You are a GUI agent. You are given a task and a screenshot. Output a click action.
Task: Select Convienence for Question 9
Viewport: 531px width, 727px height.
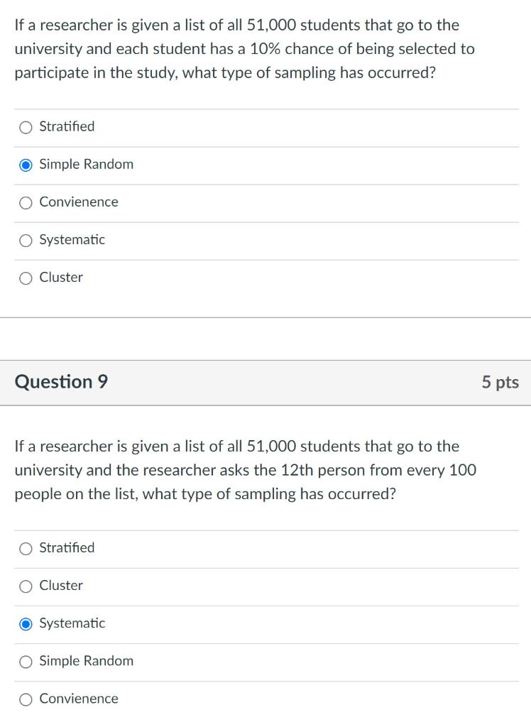26,699
